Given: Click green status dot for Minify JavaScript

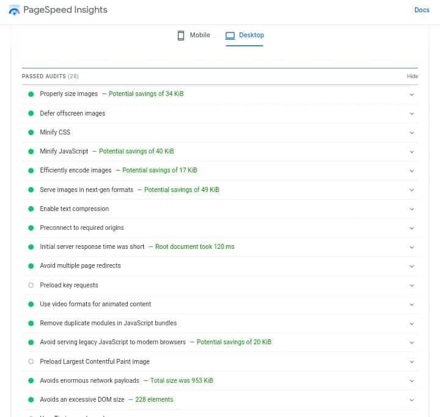Looking at the screenshot, I should 31,152.
